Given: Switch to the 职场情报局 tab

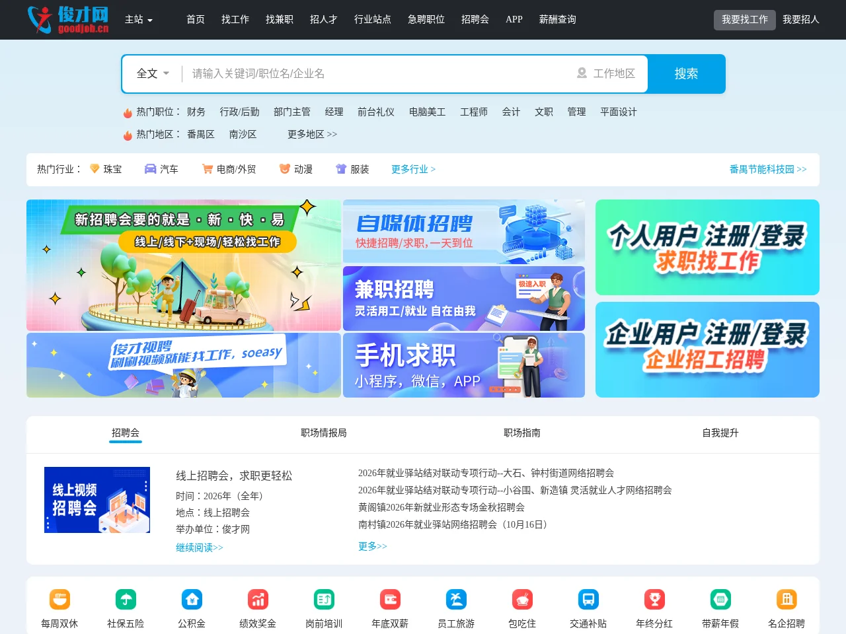Looking at the screenshot, I should [x=324, y=433].
